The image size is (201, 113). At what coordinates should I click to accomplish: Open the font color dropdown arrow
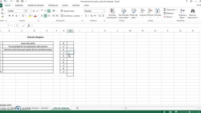[38, 16]
